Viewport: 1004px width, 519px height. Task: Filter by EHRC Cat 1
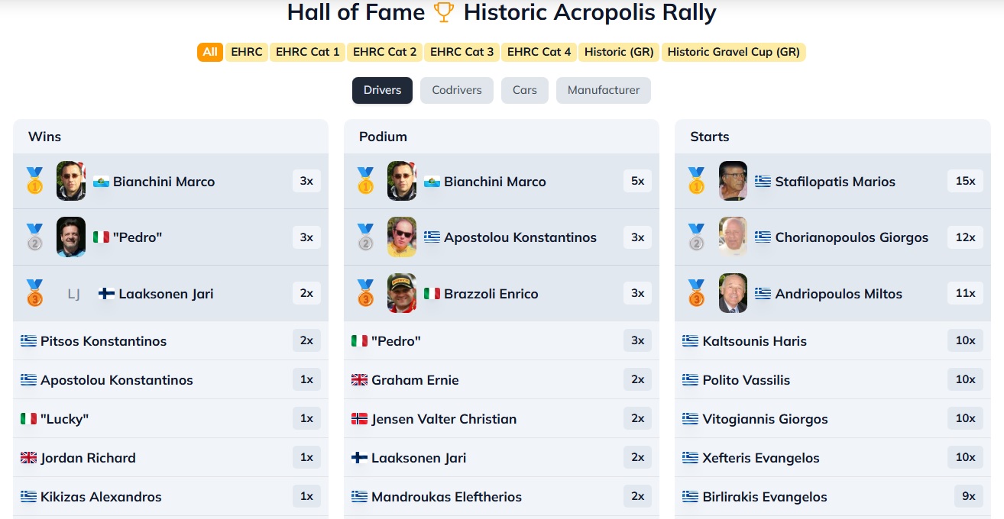307,52
